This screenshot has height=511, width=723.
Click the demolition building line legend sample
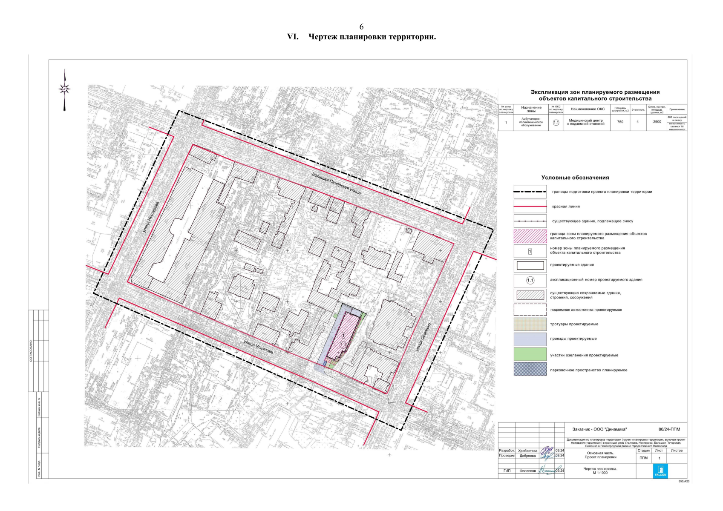point(530,221)
